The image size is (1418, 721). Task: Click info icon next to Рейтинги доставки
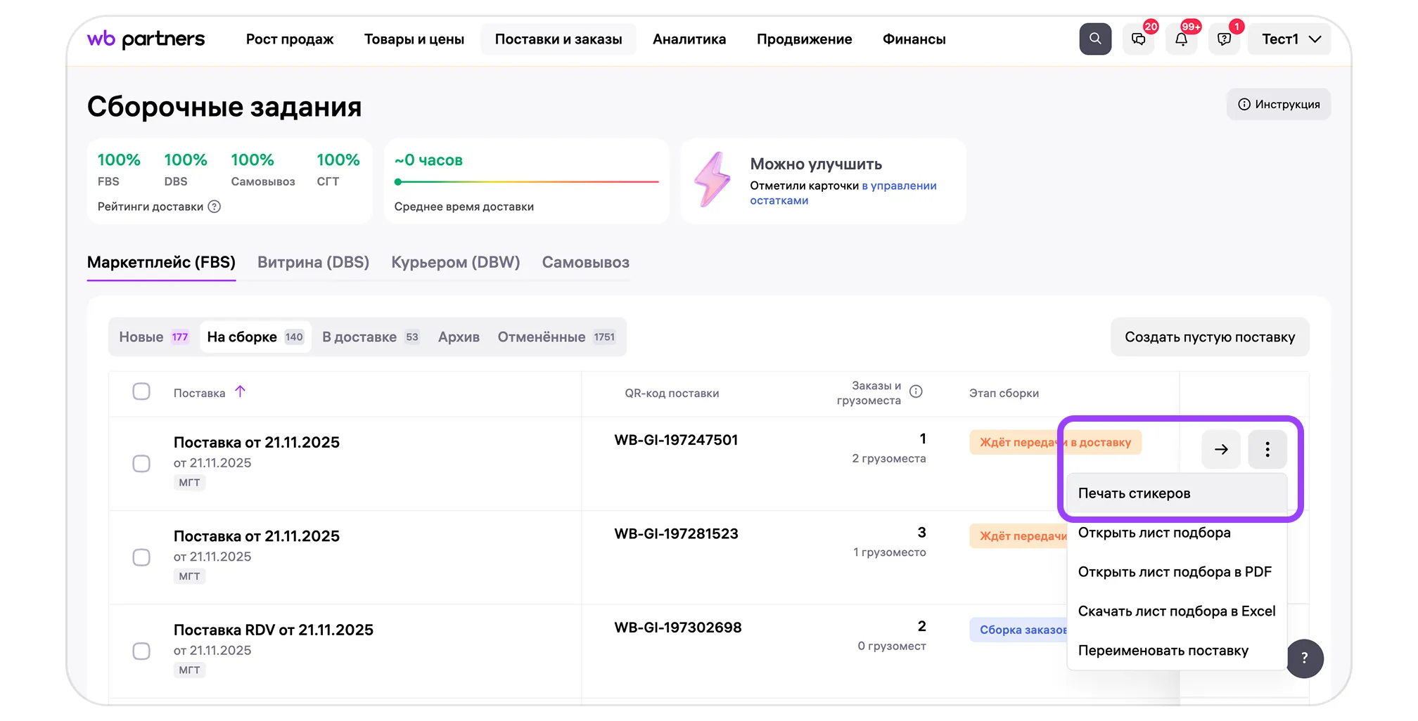(215, 207)
